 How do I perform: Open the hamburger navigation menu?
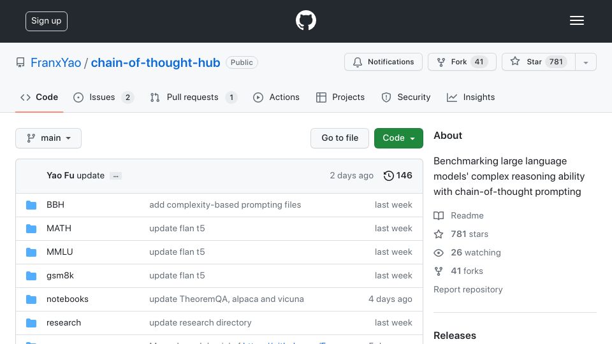[576, 20]
